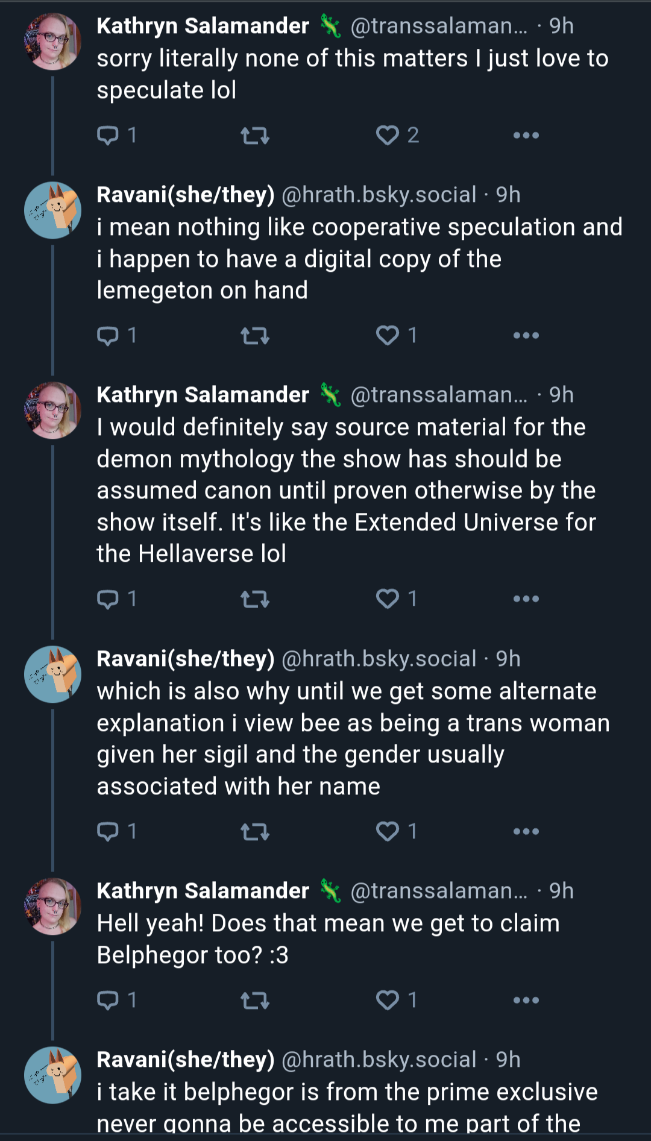View Ravani's fox avatar on the 'lemegeton' post
This screenshot has width=651, height=1141.
click(x=52, y=210)
